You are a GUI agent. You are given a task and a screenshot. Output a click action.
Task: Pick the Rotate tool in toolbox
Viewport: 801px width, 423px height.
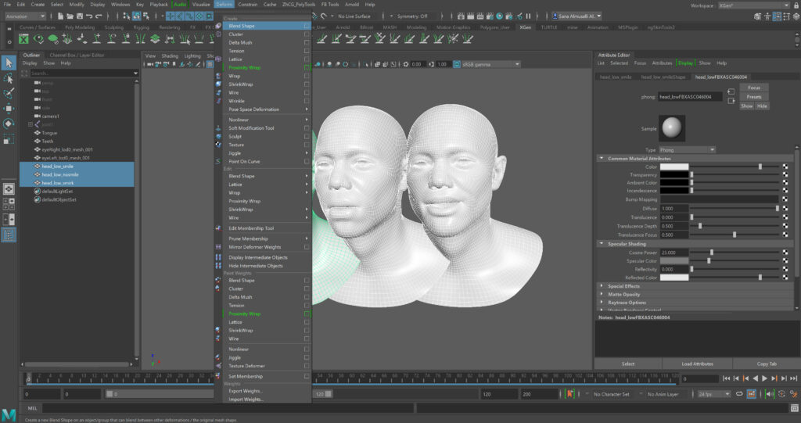coord(9,123)
